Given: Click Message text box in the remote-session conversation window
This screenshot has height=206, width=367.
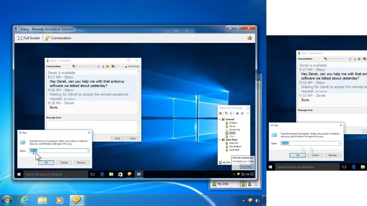Looking at the screenshot, I should pos(91,127).
